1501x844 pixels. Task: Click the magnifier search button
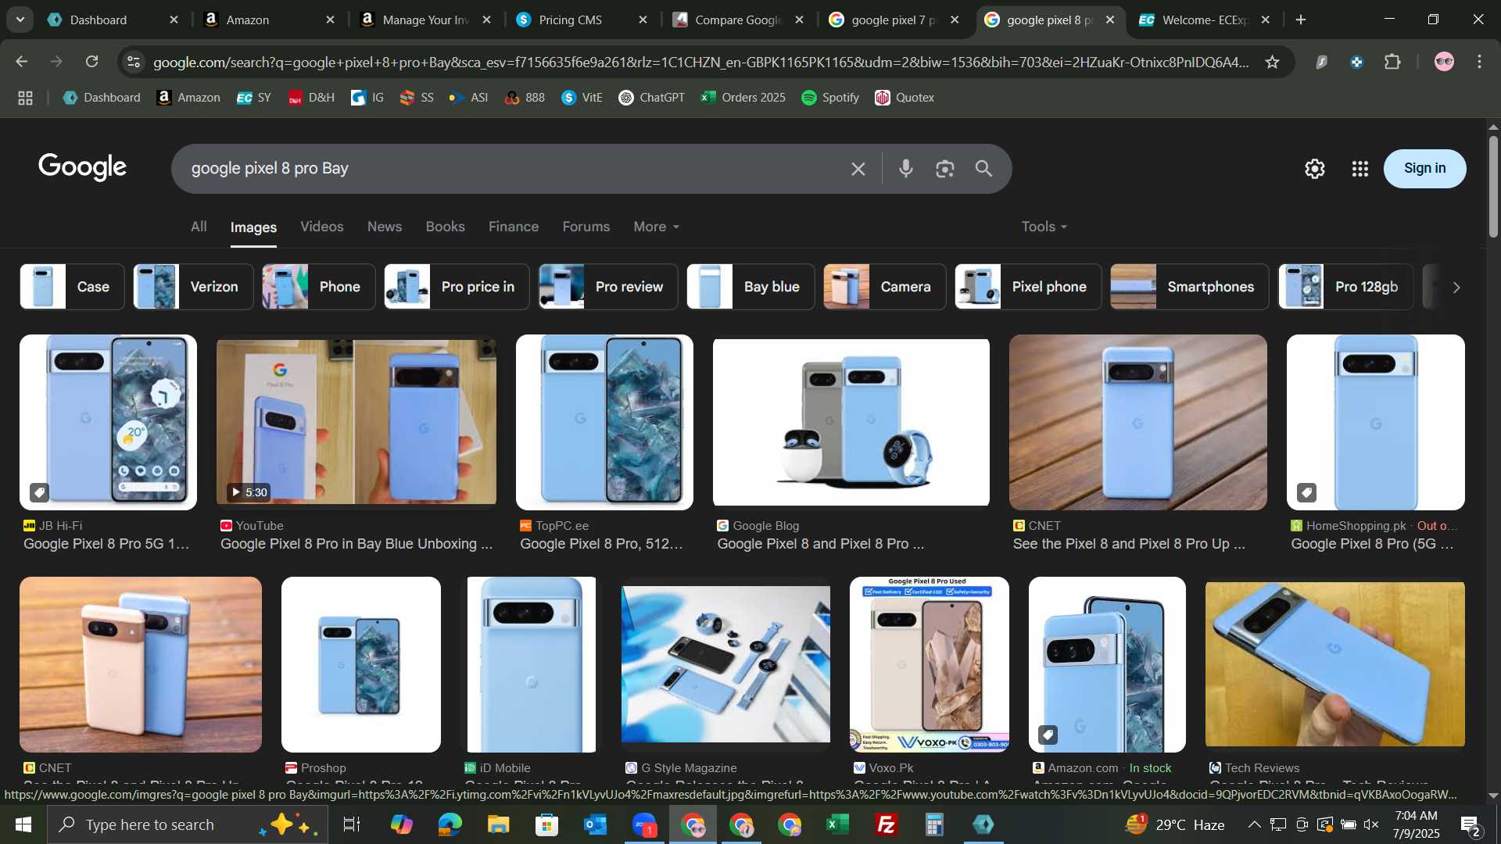pyautogui.click(x=983, y=168)
